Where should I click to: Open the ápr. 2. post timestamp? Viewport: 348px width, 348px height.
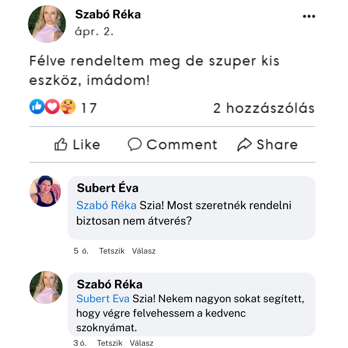click(x=93, y=31)
